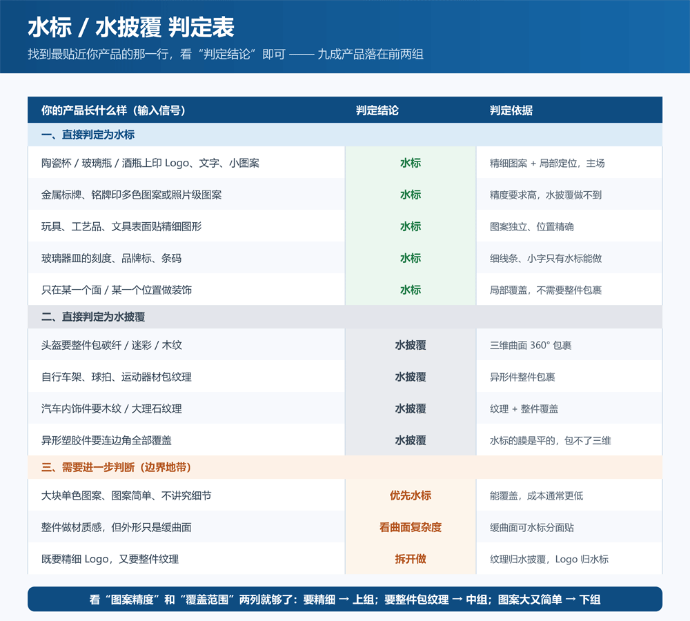Click the 拆开做 verdict cell
The height and width of the screenshot is (621, 690).
pyautogui.click(x=411, y=559)
